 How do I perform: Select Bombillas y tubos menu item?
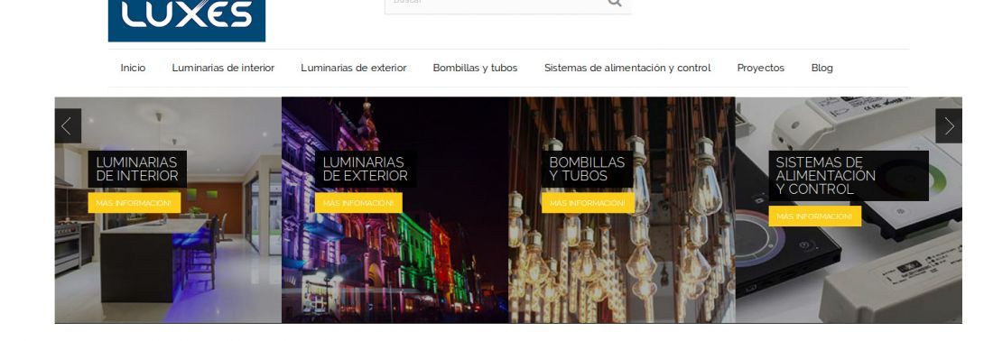pos(475,68)
